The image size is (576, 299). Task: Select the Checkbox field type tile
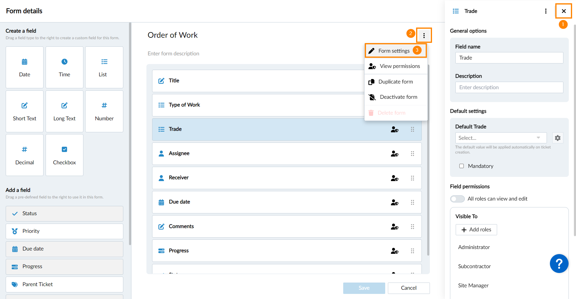[x=64, y=155]
